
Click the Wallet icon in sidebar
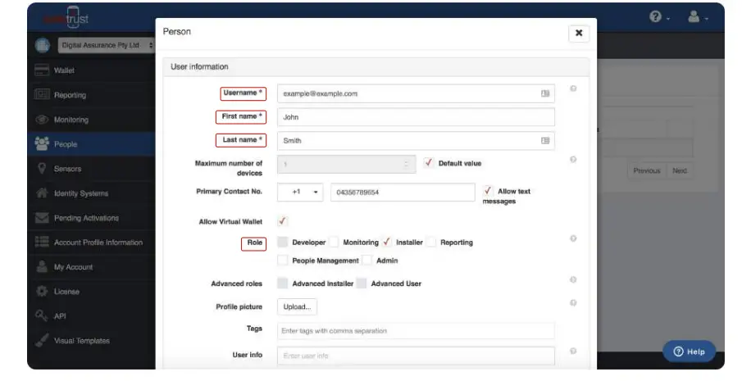(x=42, y=70)
